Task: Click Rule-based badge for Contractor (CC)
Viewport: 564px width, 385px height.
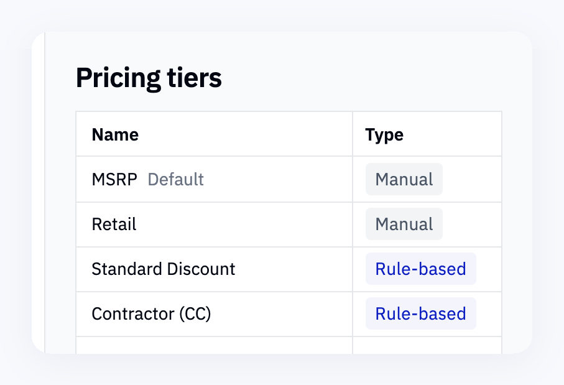Action: click(x=421, y=313)
